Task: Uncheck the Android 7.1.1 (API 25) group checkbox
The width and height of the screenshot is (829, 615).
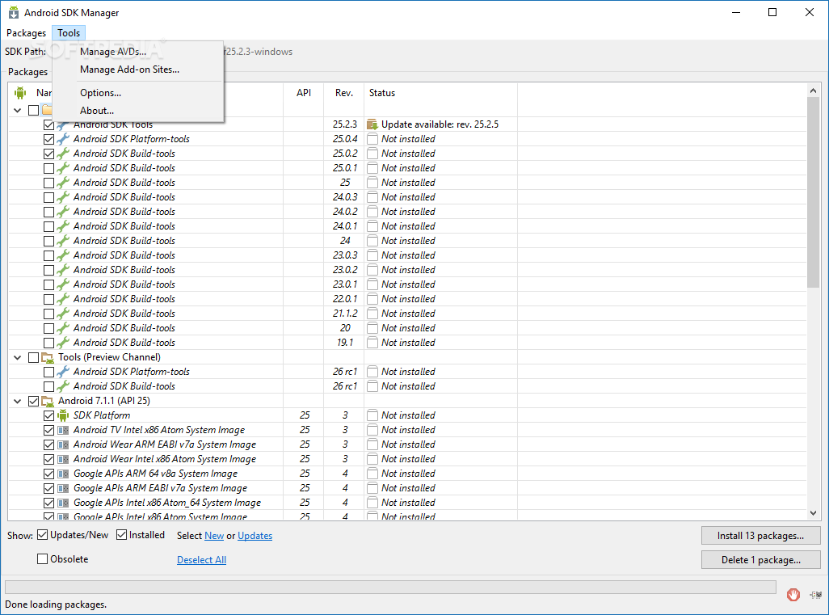Action: tap(33, 401)
